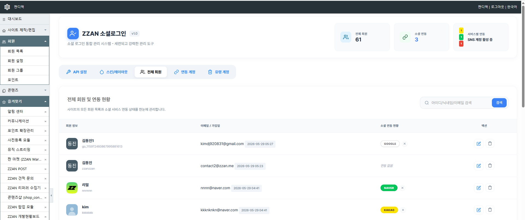Delete member 김동진1 with the trash icon
The width and height of the screenshot is (525, 220).
(x=490, y=144)
